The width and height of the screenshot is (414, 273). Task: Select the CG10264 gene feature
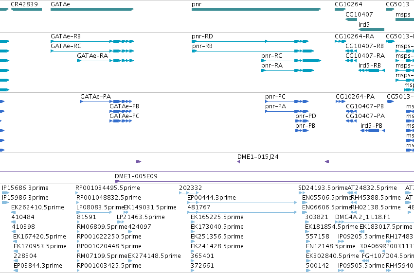click(341, 9)
